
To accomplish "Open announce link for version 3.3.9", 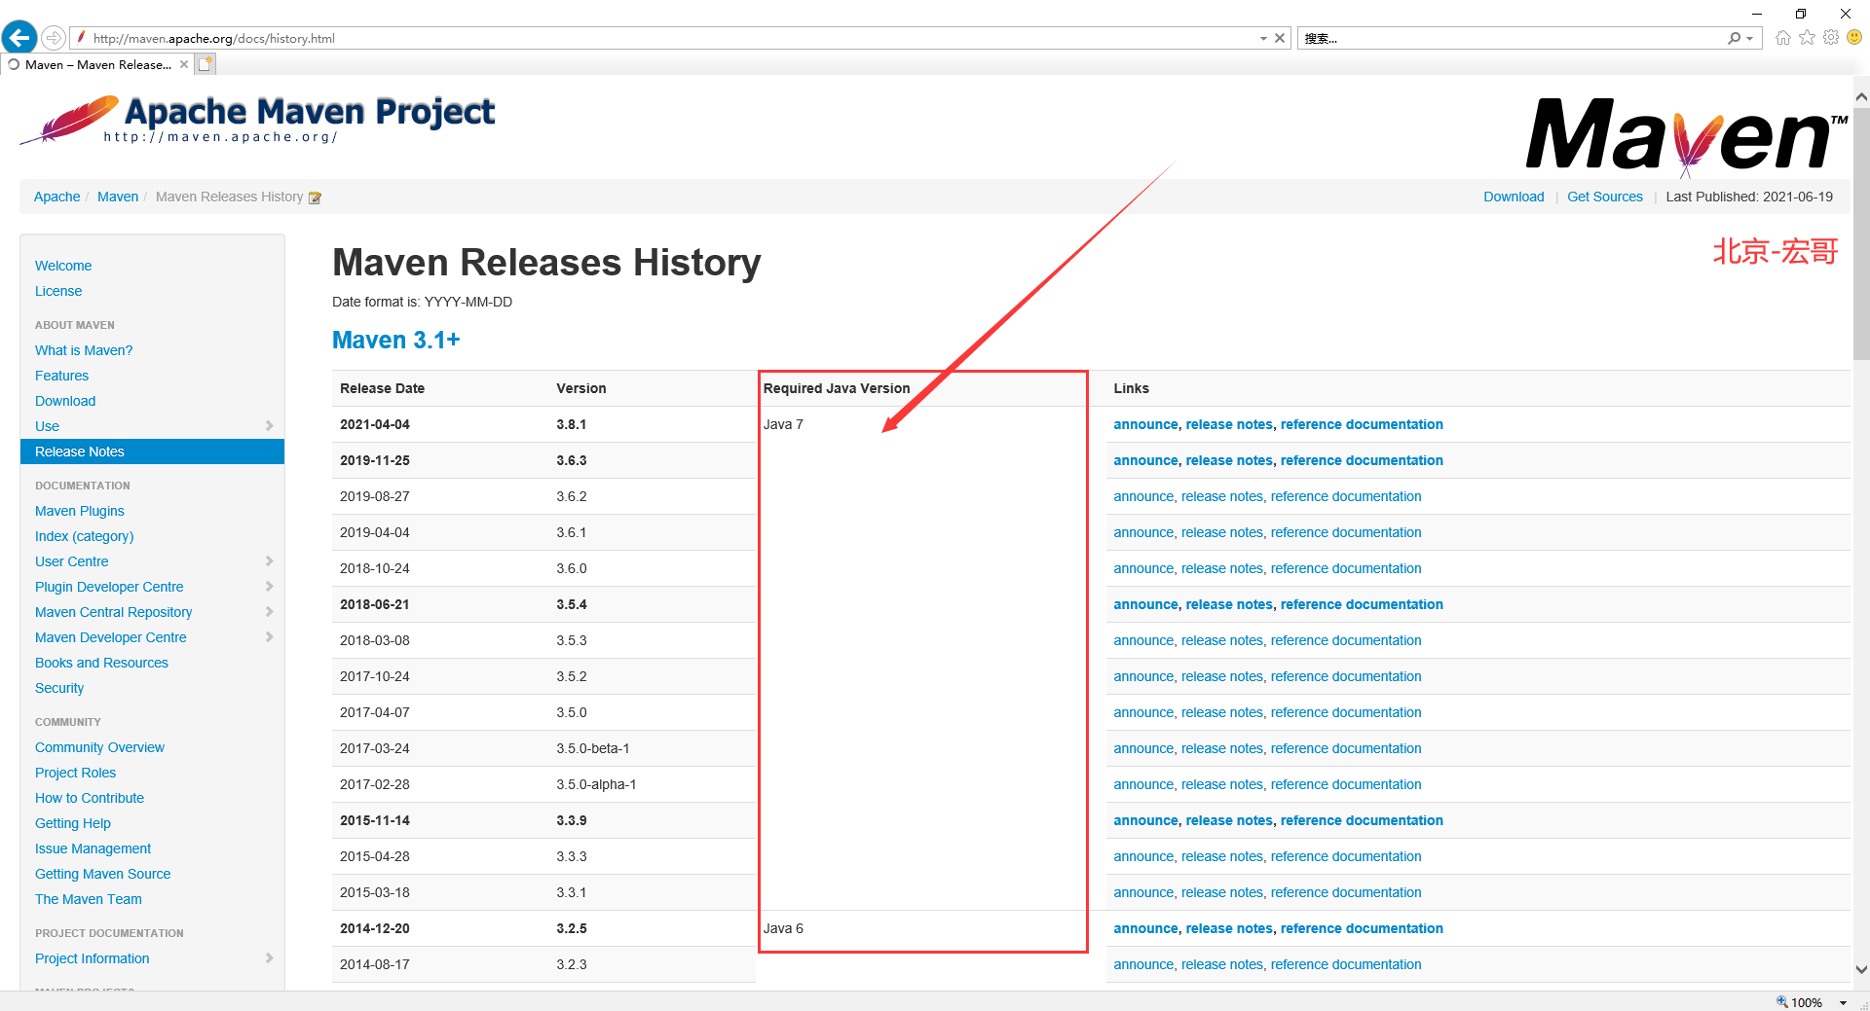I will [1145, 820].
